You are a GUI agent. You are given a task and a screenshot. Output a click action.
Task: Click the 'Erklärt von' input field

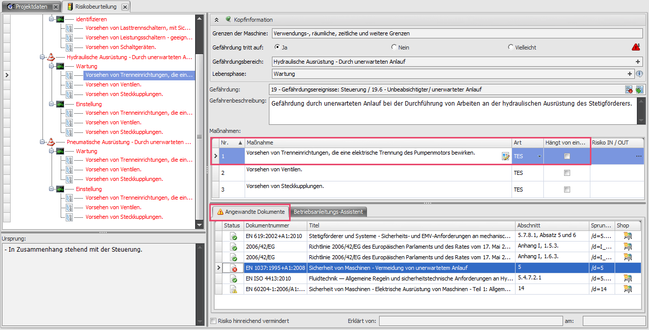pyautogui.click(x=470, y=321)
